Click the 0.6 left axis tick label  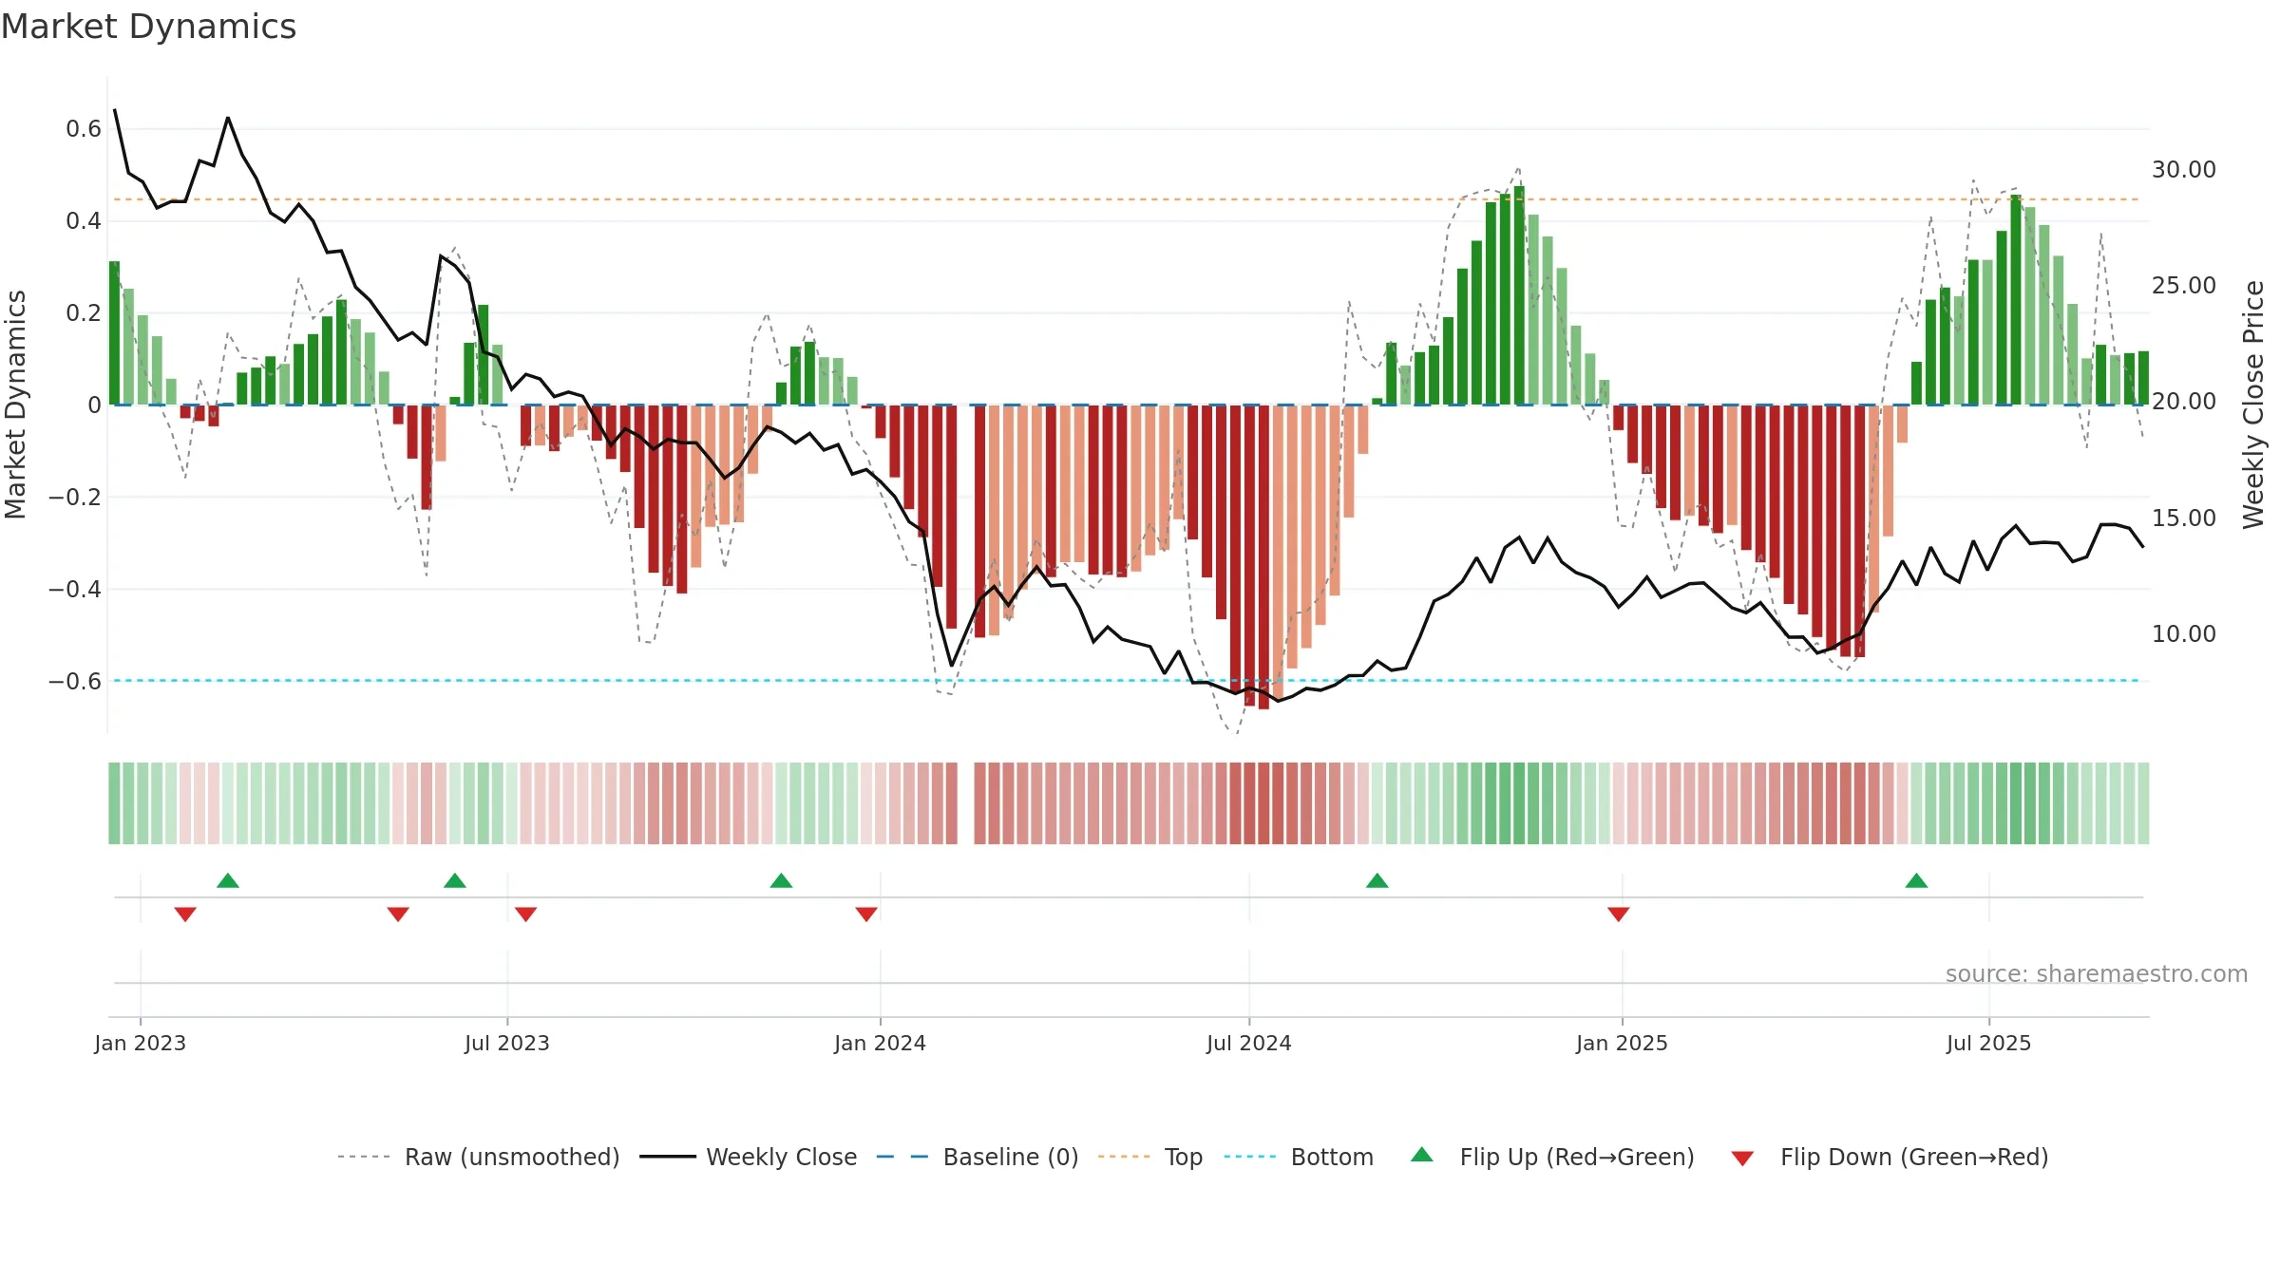(x=84, y=129)
